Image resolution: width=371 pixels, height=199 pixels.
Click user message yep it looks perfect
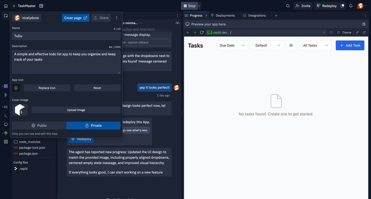pos(155,88)
